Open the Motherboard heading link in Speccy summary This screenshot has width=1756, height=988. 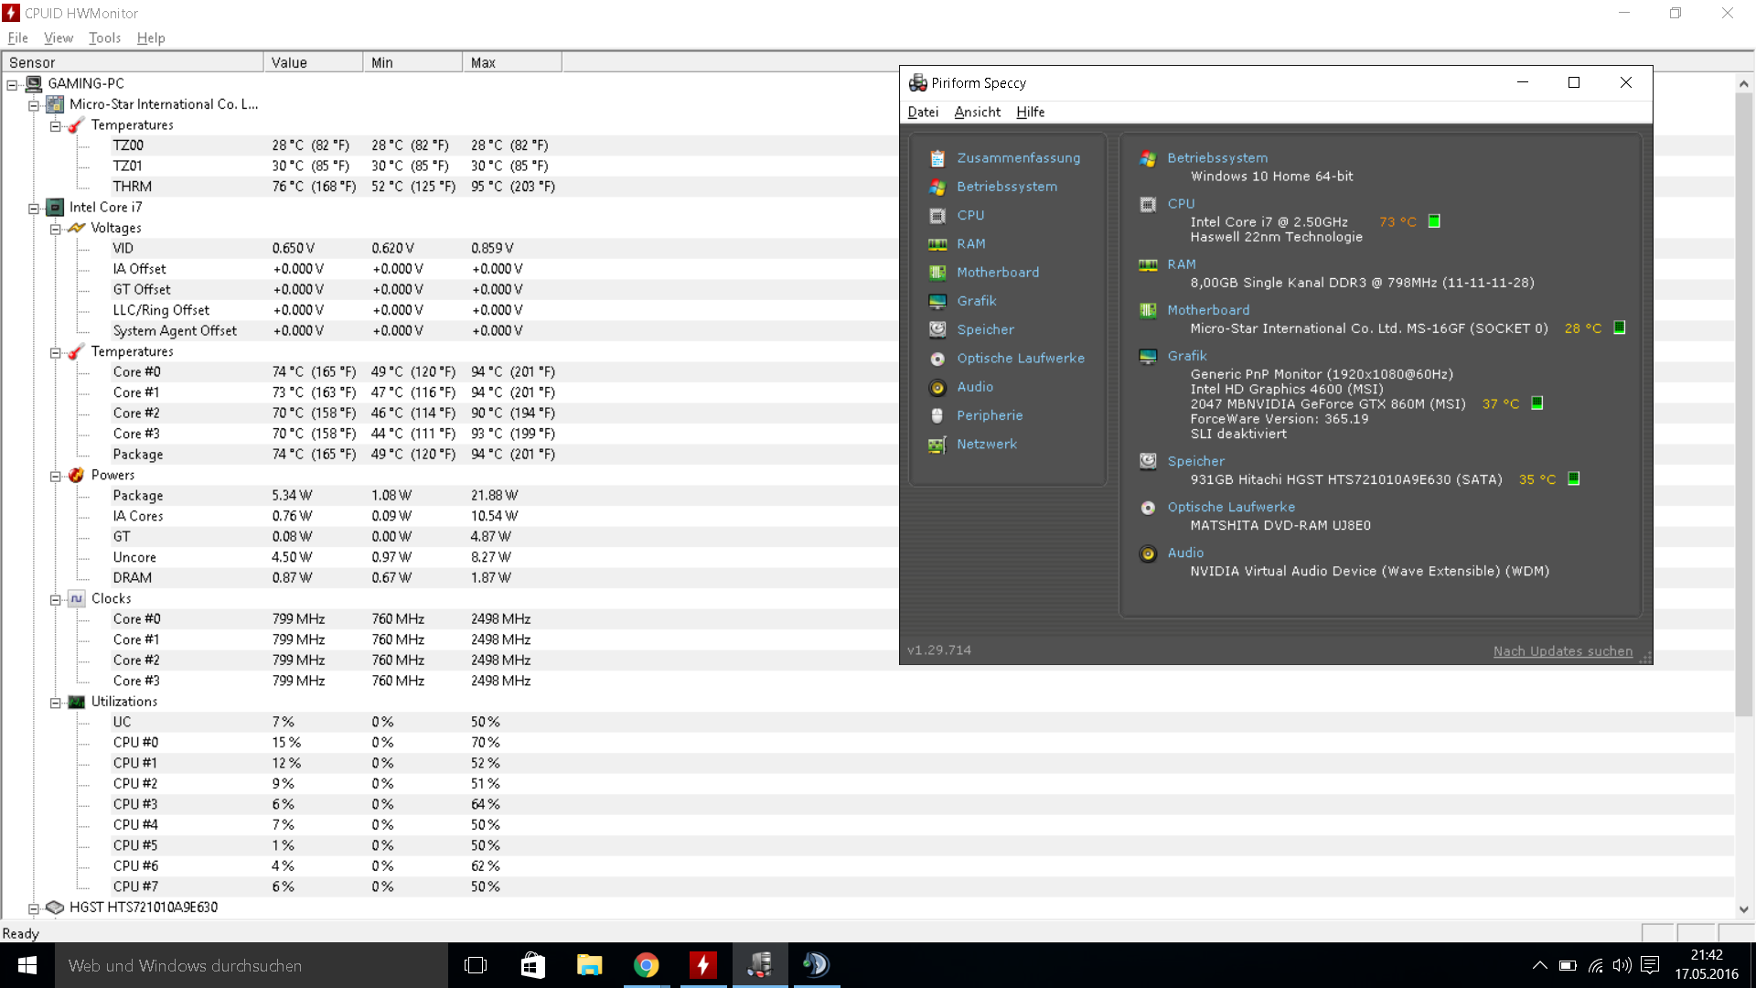(x=1208, y=310)
